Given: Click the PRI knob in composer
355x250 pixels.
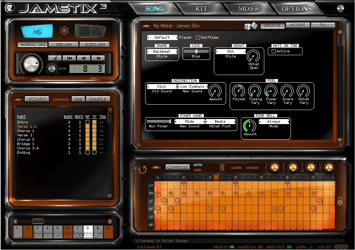Looking at the screenshot, I should pyautogui.click(x=293, y=168).
